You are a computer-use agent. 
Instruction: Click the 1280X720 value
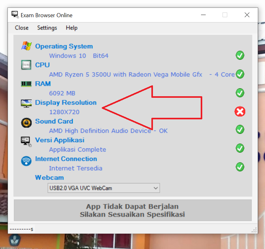[64, 112]
